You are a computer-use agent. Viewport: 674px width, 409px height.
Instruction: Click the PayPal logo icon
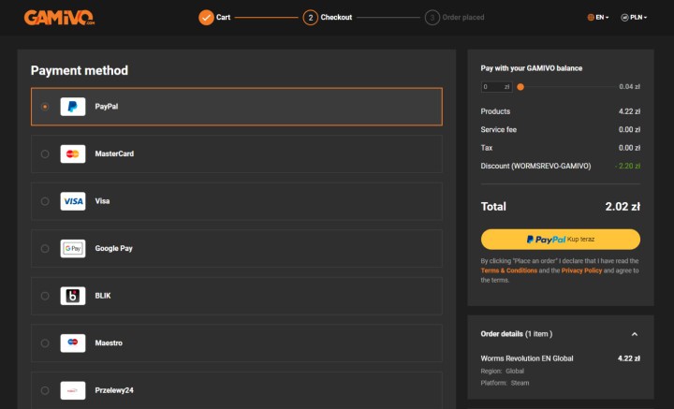click(x=73, y=107)
